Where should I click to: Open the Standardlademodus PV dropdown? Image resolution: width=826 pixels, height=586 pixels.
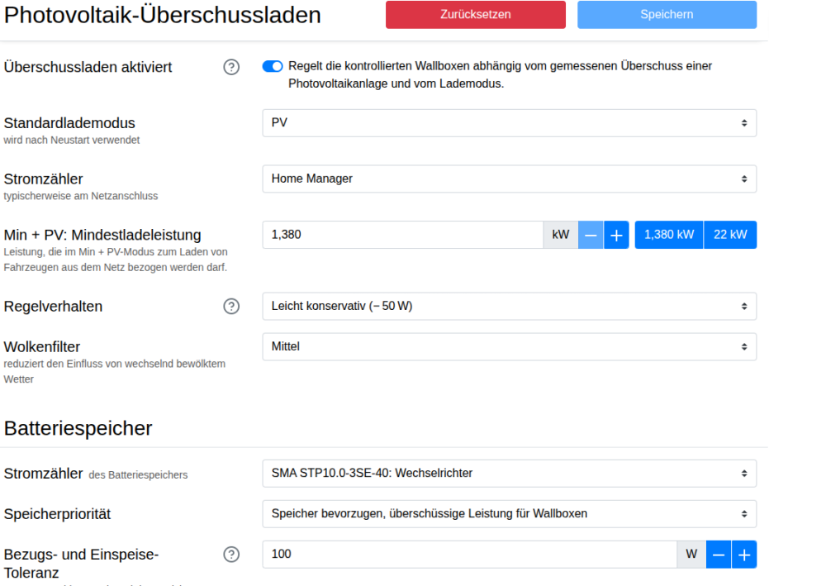(x=509, y=122)
